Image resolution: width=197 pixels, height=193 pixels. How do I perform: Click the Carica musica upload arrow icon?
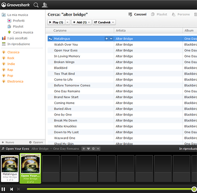pos(9,32)
